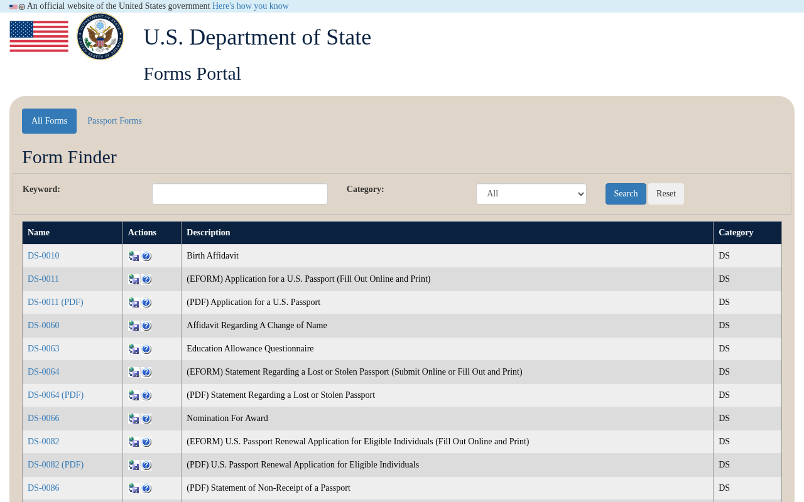
Task: Click the Department of State seal
Action: 100,36
